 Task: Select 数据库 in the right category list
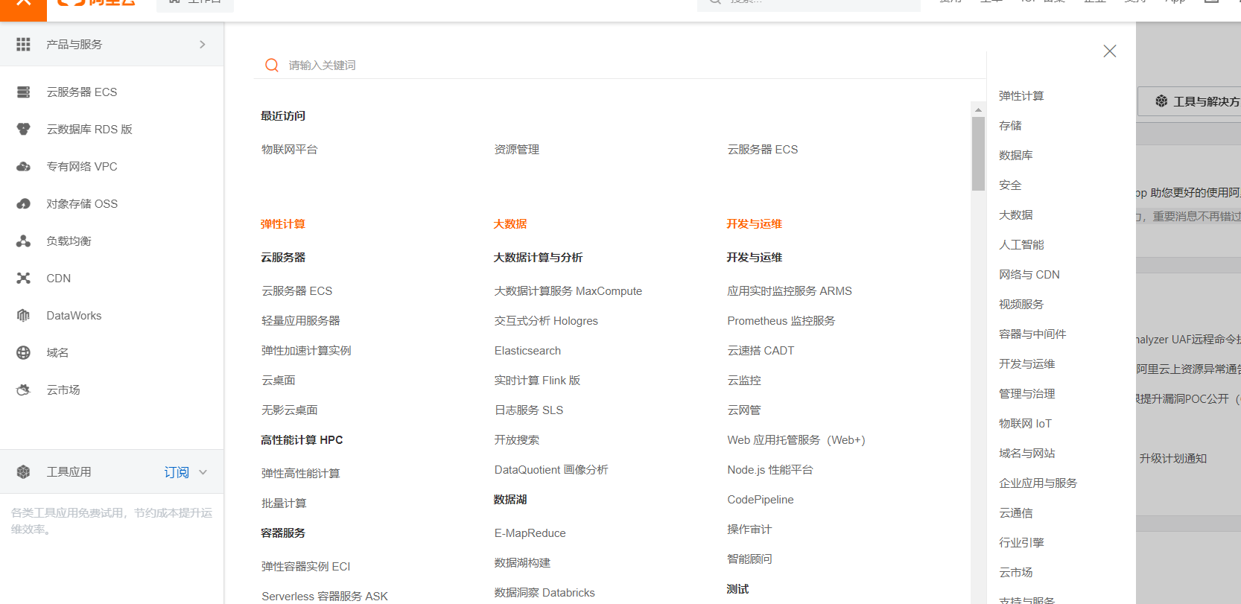(x=1016, y=156)
